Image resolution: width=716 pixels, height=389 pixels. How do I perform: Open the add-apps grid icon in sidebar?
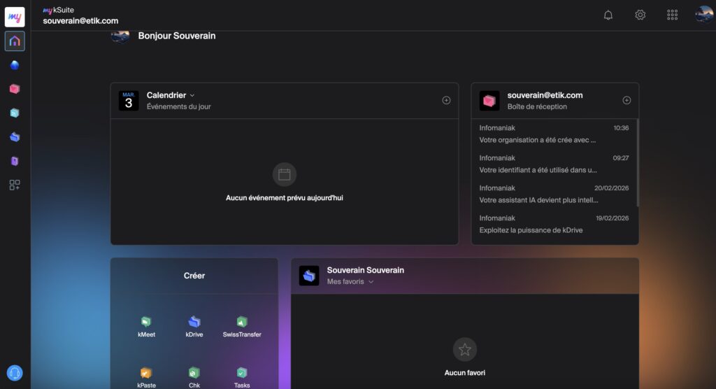[x=15, y=185]
